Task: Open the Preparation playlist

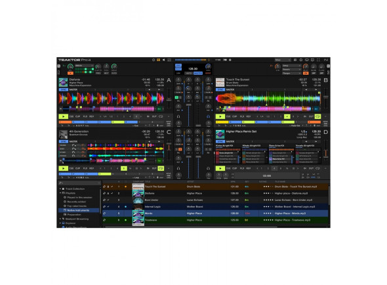Action: pyautogui.click(x=74, y=215)
